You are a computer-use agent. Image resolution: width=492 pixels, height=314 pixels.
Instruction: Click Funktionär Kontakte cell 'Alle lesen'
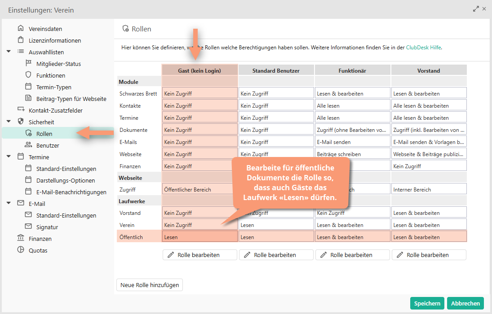coord(353,105)
